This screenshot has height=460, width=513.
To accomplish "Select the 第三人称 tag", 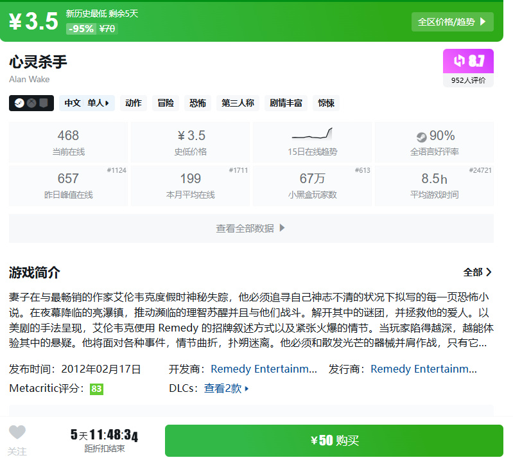I will (x=238, y=103).
